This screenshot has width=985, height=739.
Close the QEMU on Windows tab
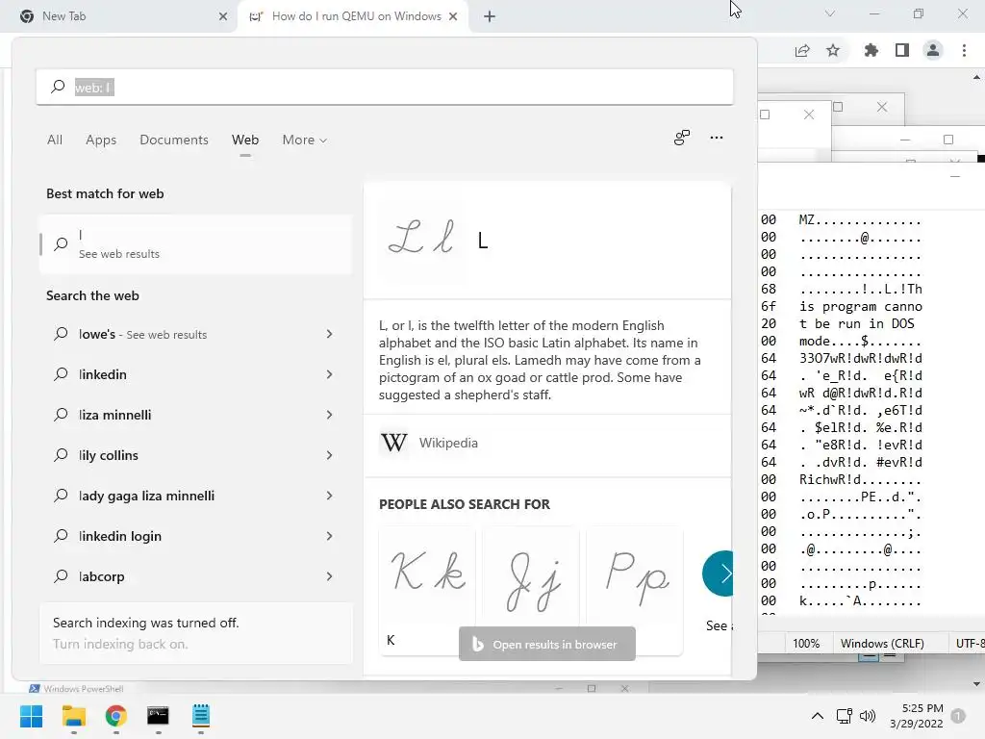pos(453,16)
